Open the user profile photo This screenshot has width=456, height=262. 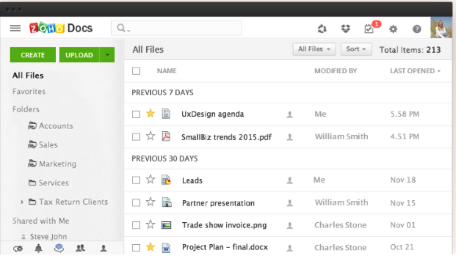click(441, 28)
